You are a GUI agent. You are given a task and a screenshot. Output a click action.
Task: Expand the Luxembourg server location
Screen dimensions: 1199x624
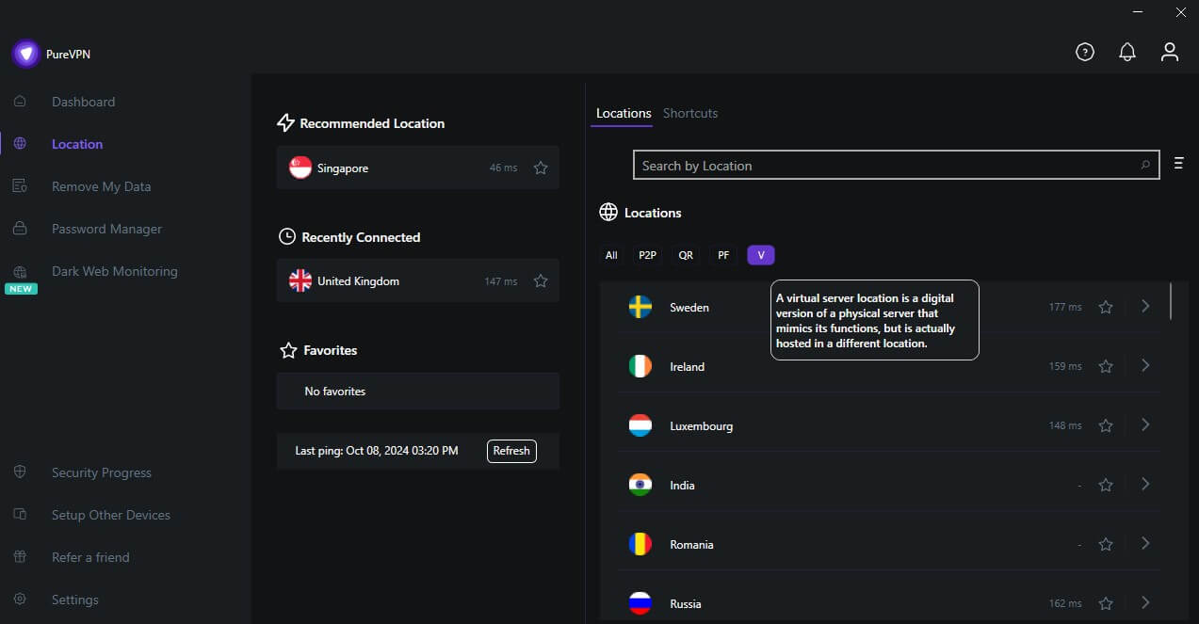click(1145, 424)
